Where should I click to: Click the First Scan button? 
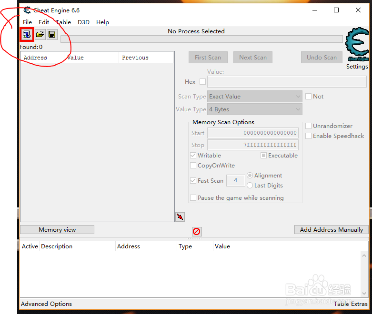click(x=208, y=58)
